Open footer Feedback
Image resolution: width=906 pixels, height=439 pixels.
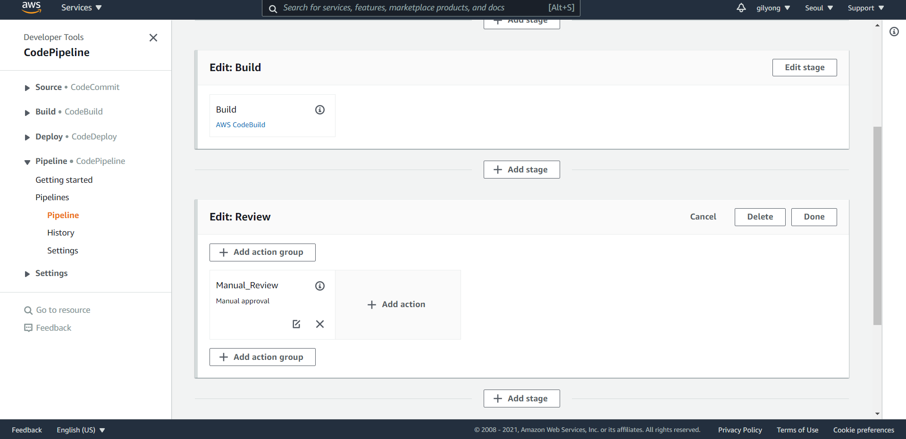point(27,430)
